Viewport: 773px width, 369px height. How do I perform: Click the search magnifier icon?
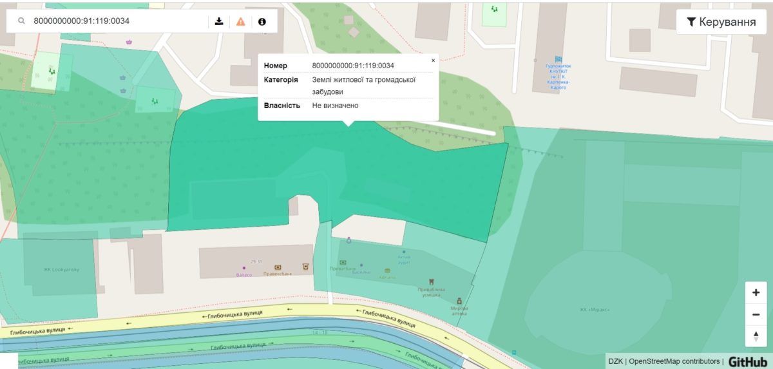click(21, 21)
